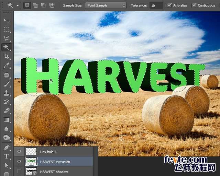220x176 pixels.
Task: Select the Eraser tool
Action: [x=7, y=111]
